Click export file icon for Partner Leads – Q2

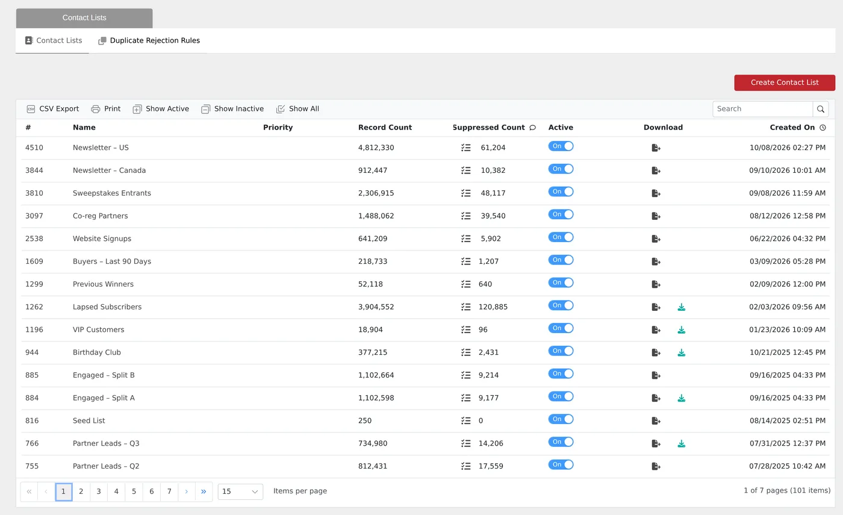[x=656, y=466]
